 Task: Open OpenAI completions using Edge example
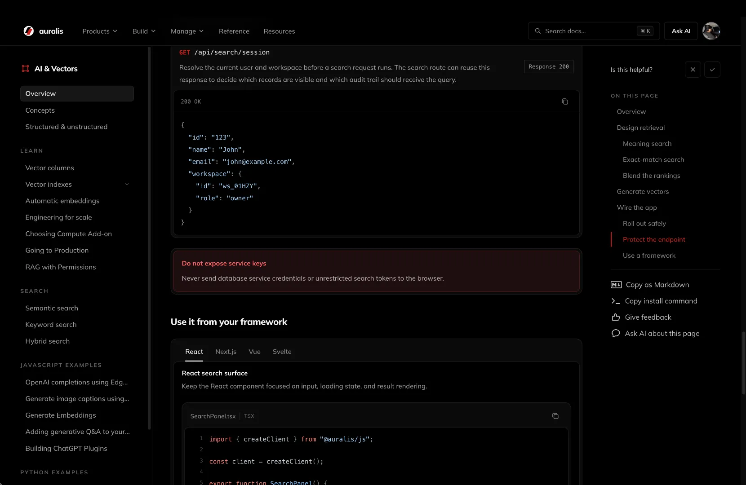pos(76,382)
